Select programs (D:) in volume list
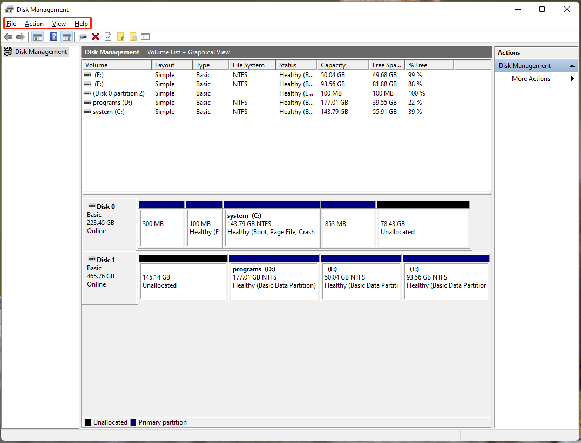The width and height of the screenshot is (581, 443). pos(112,103)
